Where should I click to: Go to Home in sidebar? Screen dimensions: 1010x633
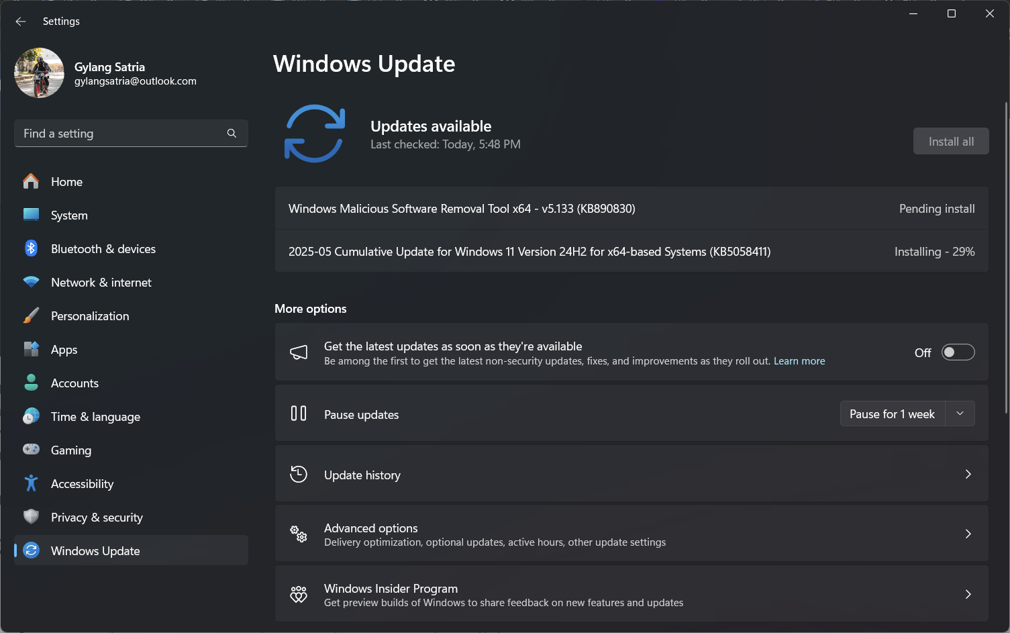[131, 181]
